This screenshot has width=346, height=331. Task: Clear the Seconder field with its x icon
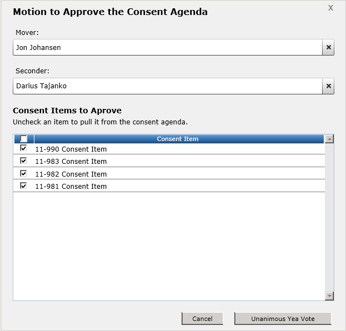[x=328, y=86]
